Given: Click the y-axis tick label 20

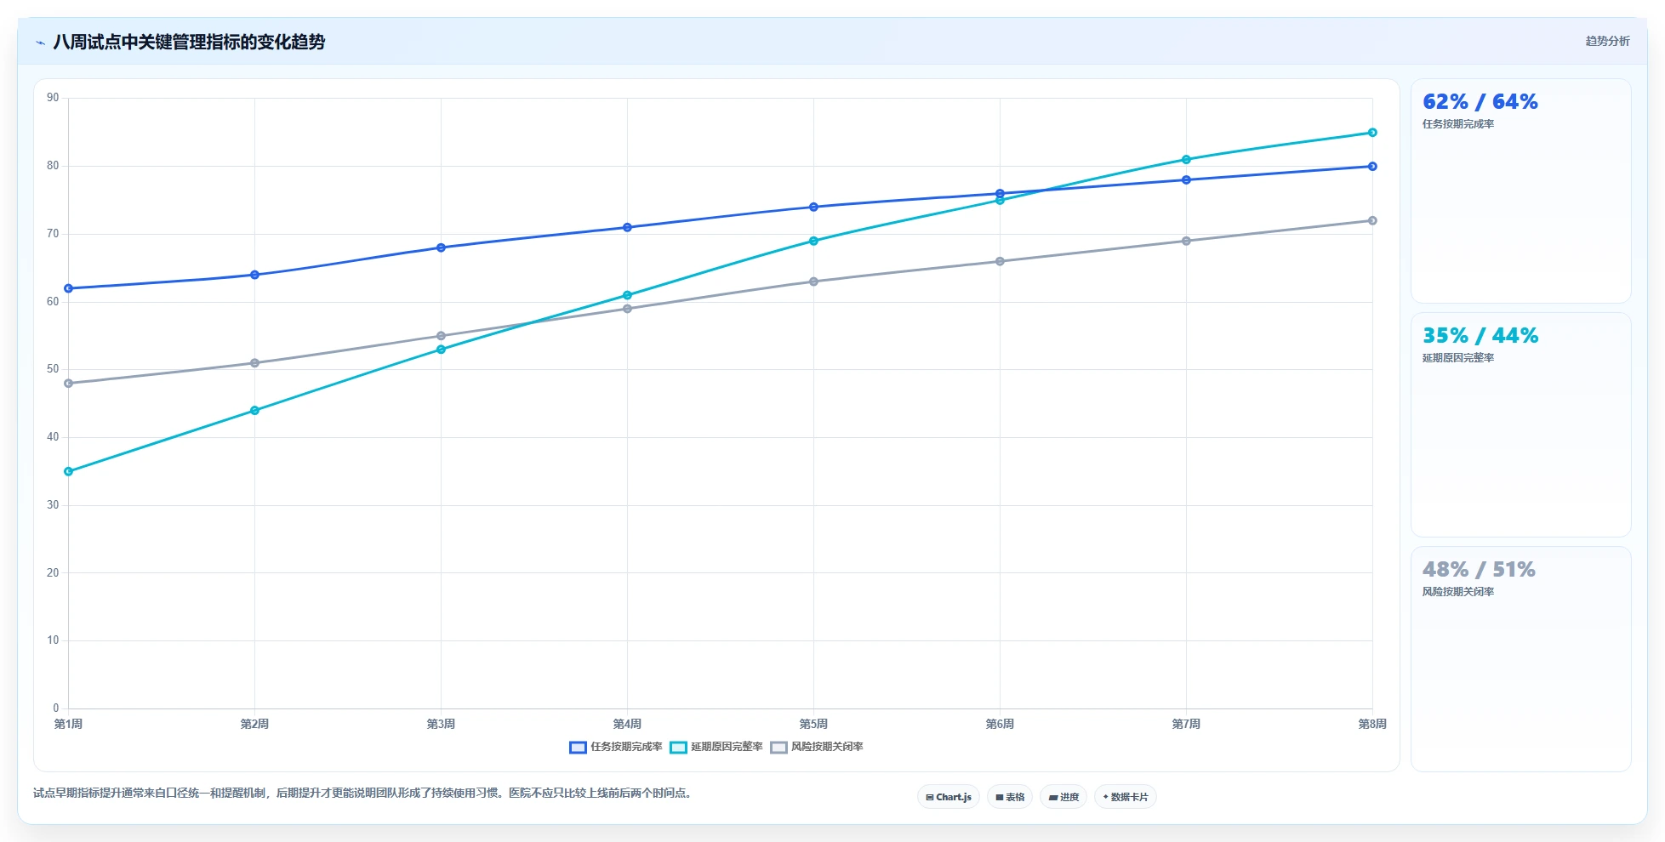Looking at the screenshot, I should coord(53,573).
